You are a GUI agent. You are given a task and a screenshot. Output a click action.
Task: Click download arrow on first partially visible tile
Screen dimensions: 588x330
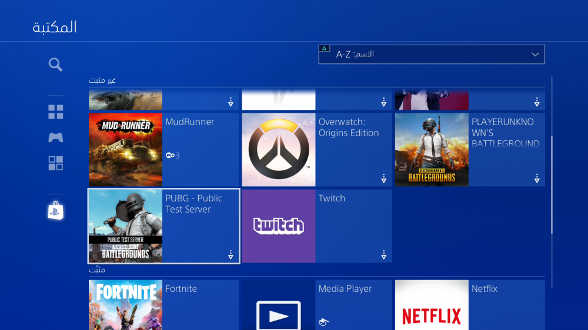[230, 102]
